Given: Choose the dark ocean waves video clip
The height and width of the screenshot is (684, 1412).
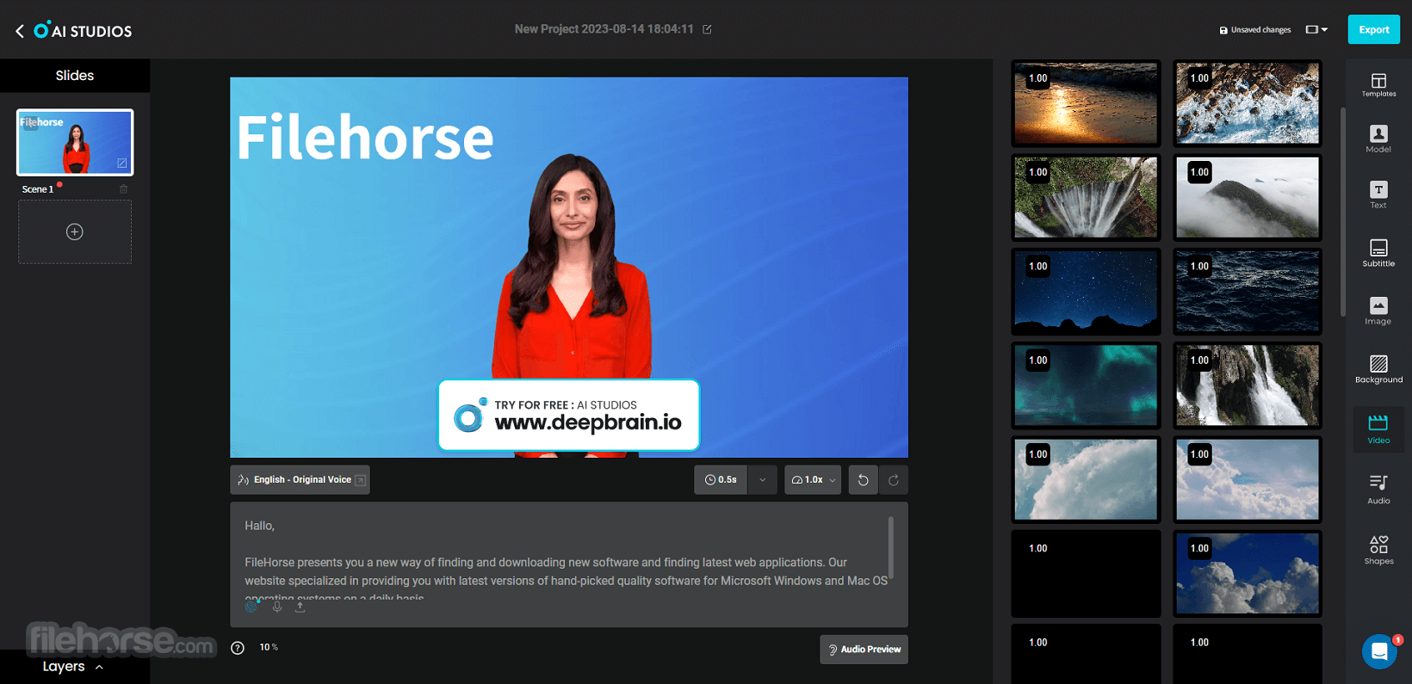Looking at the screenshot, I should 1248,292.
